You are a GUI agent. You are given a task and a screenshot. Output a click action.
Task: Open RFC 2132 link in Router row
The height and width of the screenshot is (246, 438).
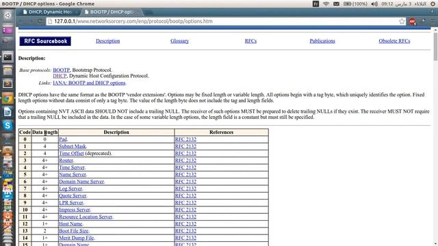185,161
